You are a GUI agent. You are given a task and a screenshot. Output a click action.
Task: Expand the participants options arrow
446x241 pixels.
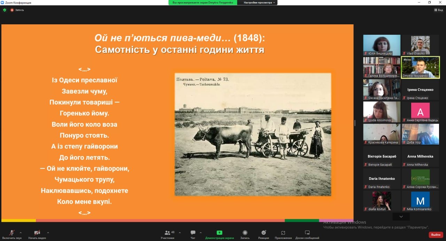click(x=180, y=232)
